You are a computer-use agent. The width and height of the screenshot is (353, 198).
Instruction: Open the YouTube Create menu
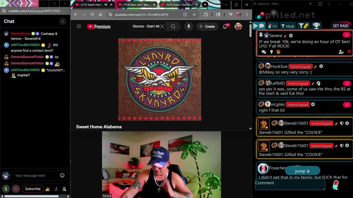click(x=207, y=26)
